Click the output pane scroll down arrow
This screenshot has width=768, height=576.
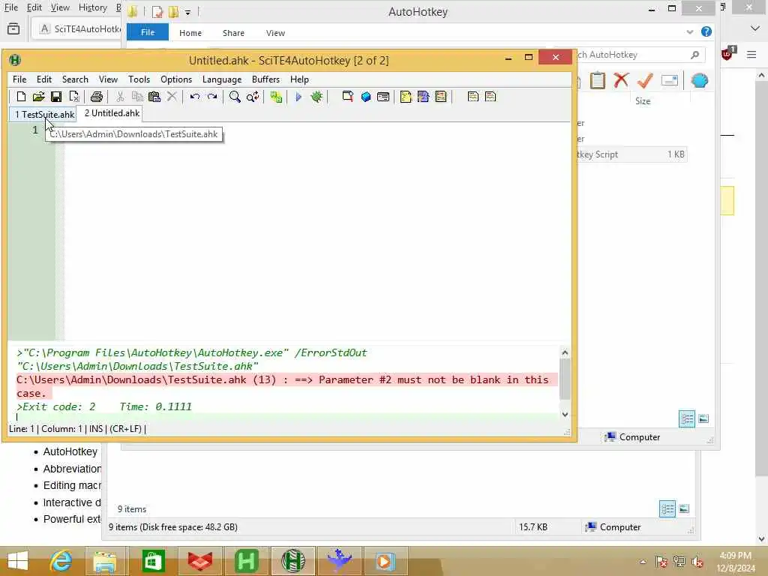[565, 414]
